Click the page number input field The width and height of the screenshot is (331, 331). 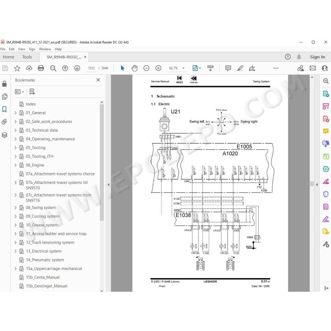[91, 68]
